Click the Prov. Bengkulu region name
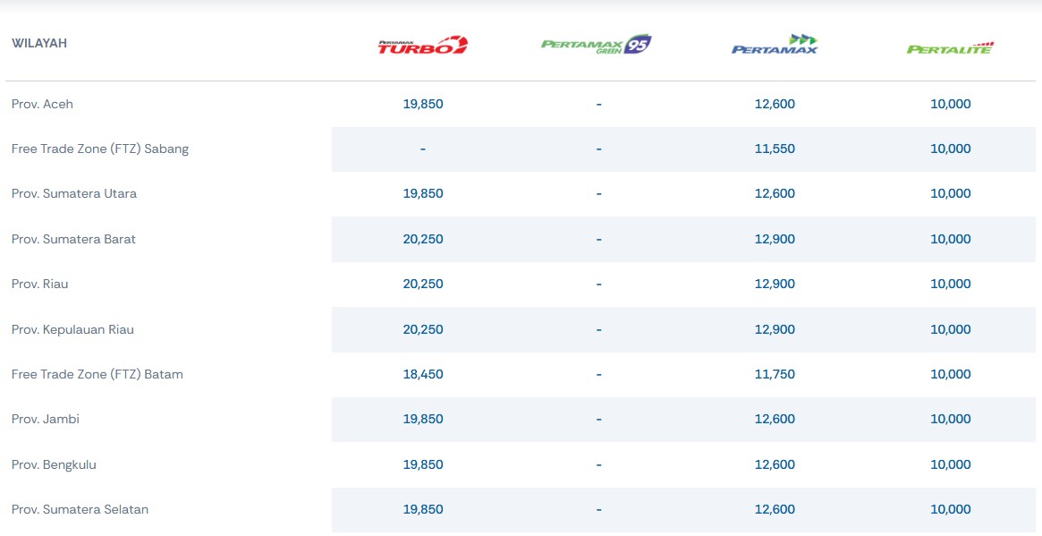The image size is (1042, 536). pos(54,464)
